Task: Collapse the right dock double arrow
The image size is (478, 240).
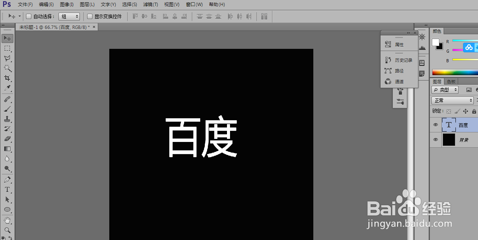Action: (x=426, y=26)
